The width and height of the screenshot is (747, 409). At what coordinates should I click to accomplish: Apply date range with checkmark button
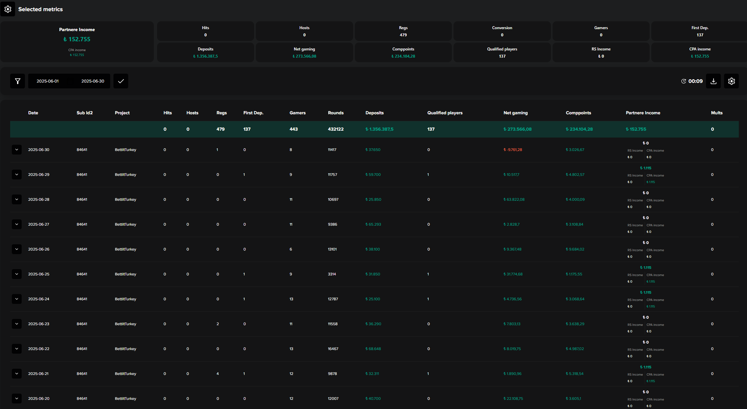coord(121,81)
